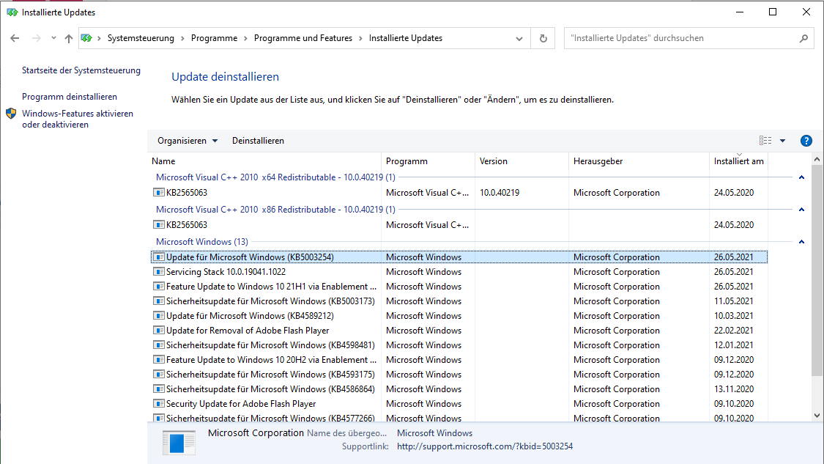Screen dimensions: 824x464
Task: Click icon of Update für Microsoft Windows (KB5003254)
Action: [158, 257]
